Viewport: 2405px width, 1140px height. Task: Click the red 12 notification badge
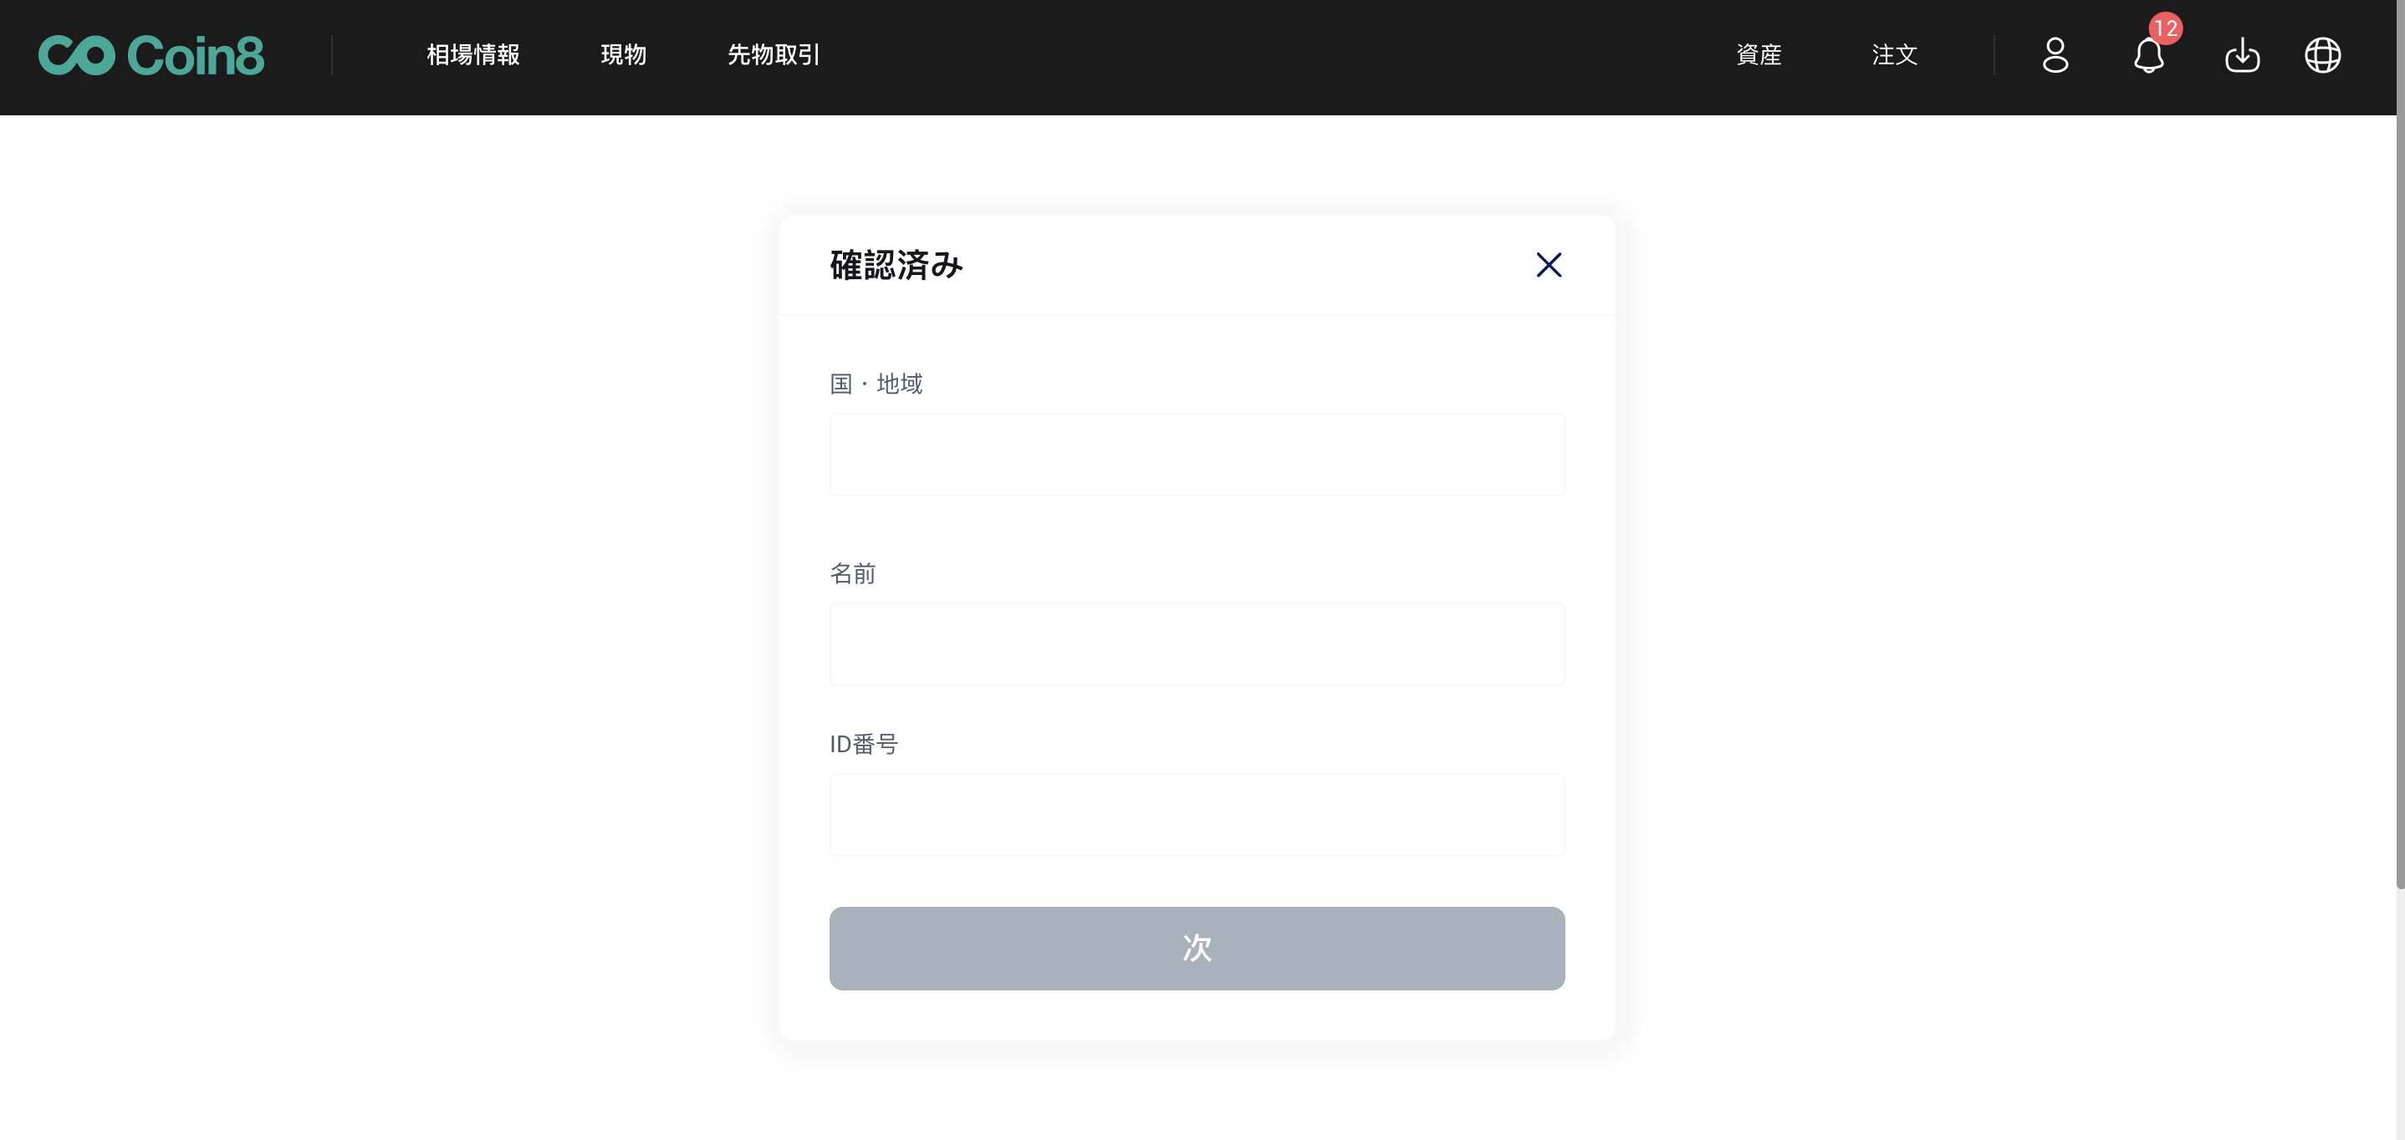click(2165, 28)
